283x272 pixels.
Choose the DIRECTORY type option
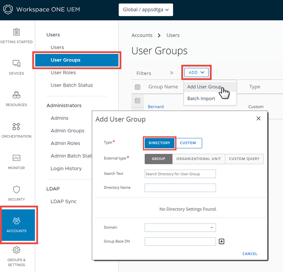coord(159,143)
